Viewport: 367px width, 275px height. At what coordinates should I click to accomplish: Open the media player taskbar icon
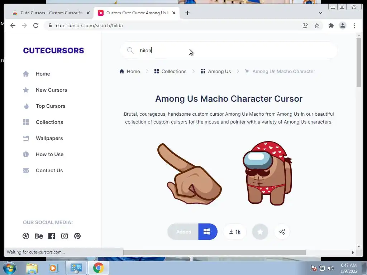53,268
